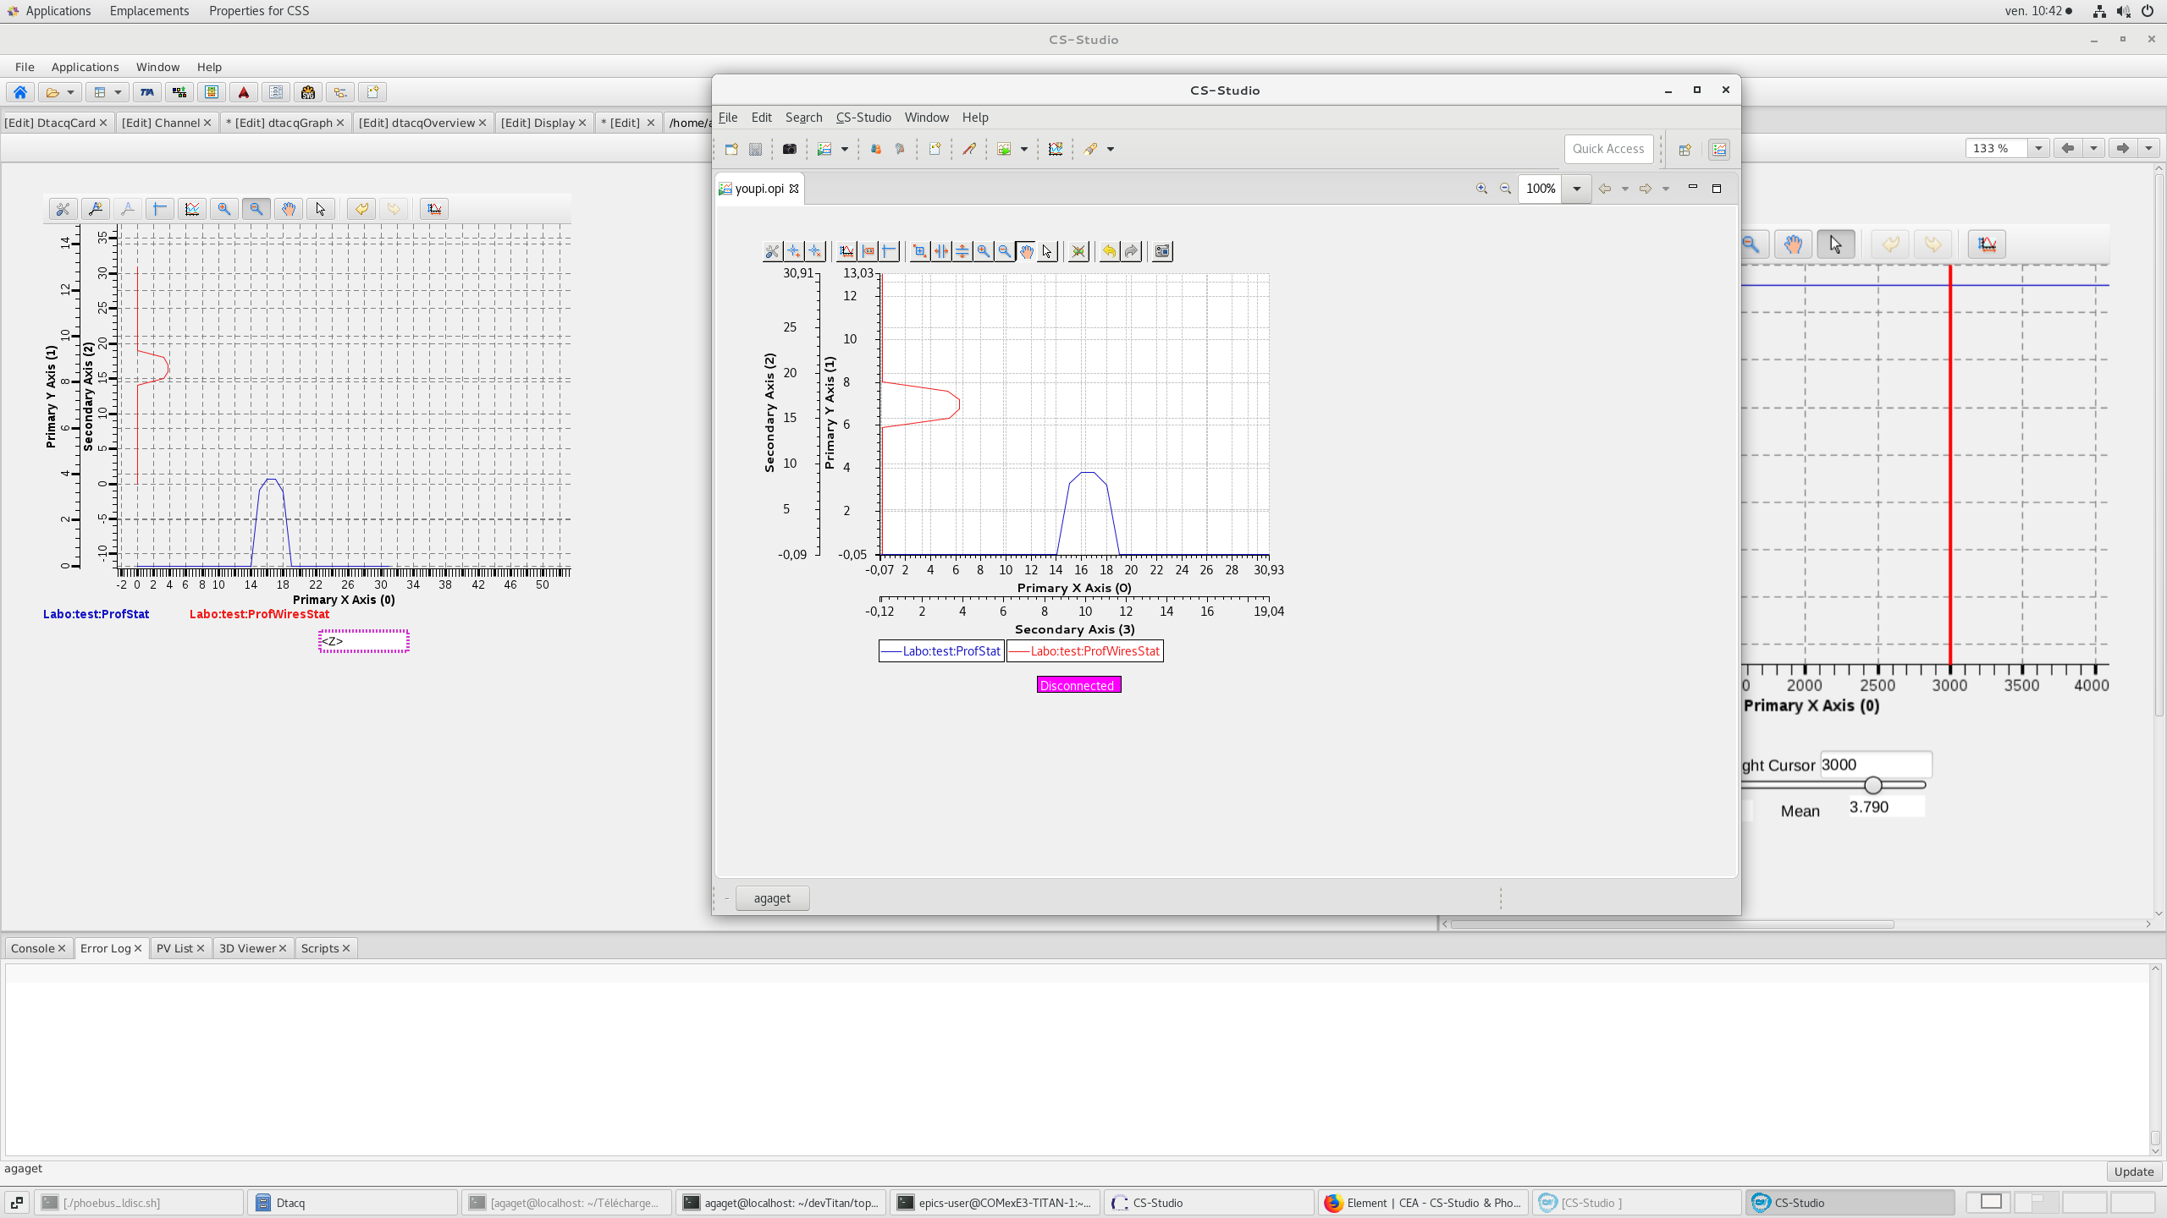This screenshot has width=2167, height=1218.
Task: Zoom in using the magnifier beside 100%
Action: pyautogui.click(x=1481, y=189)
